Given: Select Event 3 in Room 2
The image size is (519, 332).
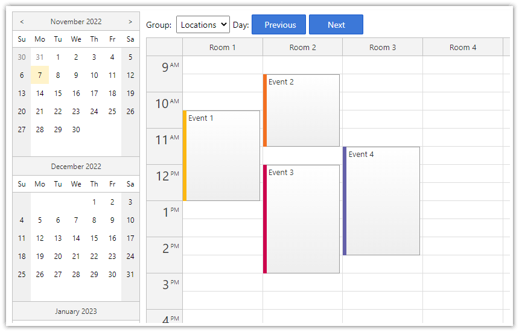Looking at the screenshot, I should pos(302,219).
